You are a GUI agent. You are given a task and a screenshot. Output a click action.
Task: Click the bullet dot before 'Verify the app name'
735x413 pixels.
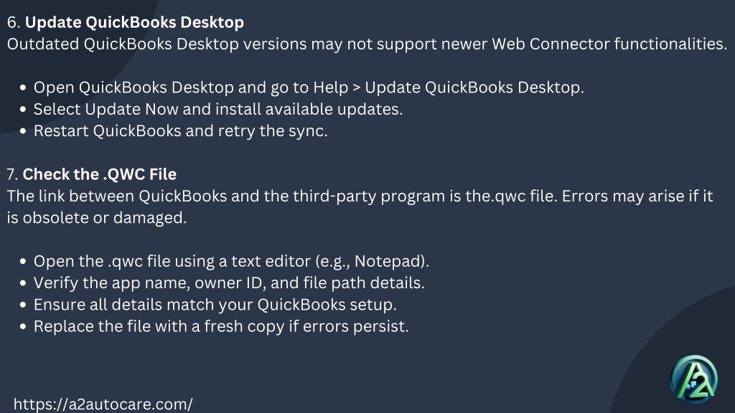coord(23,283)
